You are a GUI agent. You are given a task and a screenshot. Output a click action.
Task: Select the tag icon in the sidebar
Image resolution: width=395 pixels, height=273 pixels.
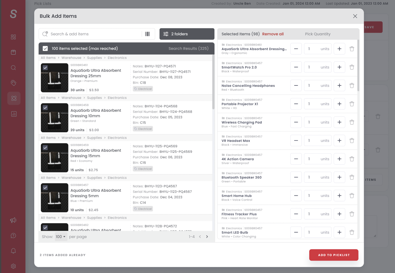(x=13, y=83)
